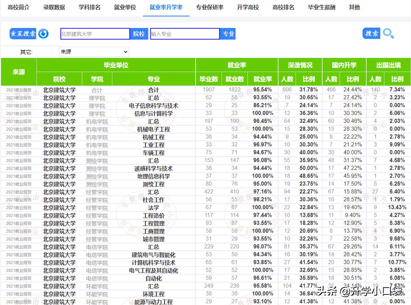The height and width of the screenshot is (305, 411).
Task: Click the 环境工程 major row
Action: point(153,295)
